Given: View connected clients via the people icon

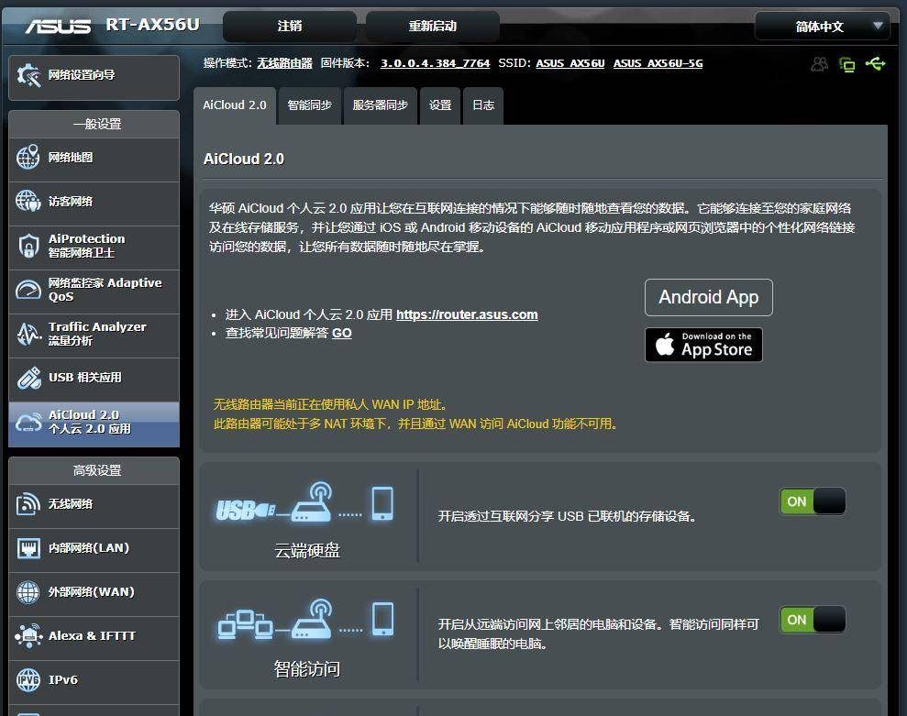Looking at the screenshot, I should (818, 63).
